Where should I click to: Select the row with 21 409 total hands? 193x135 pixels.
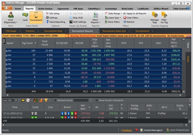point(93,51)
